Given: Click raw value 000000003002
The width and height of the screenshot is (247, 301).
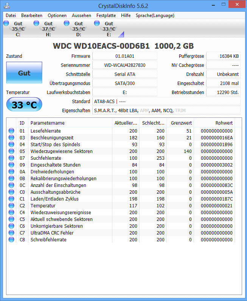Looking at the screenshot, I should 217,165.
